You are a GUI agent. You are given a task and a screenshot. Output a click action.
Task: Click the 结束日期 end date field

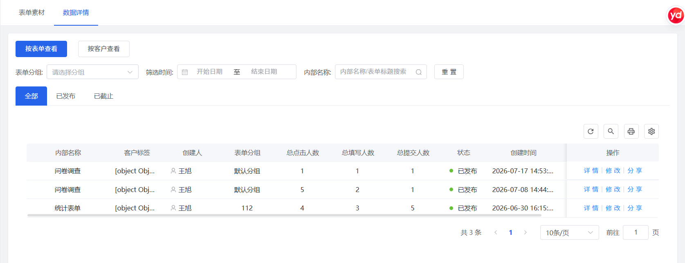point(264,72)
